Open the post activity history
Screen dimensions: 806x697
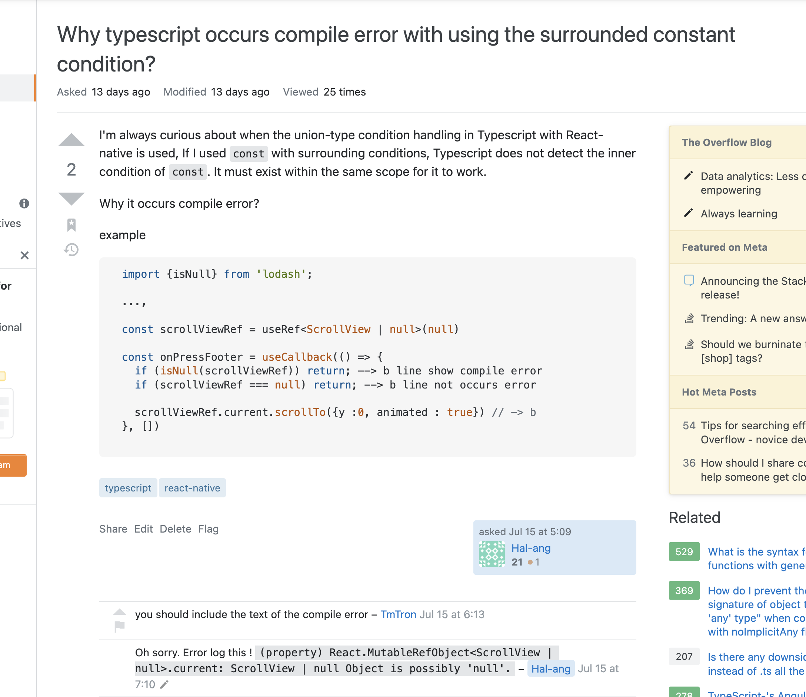pyautogui.click(x=71, y=250)
